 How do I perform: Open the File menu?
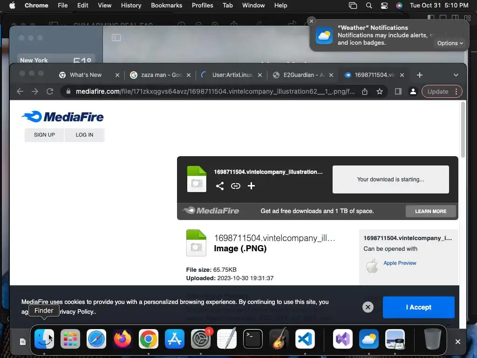pyautogui.click(x=63, y=6)
